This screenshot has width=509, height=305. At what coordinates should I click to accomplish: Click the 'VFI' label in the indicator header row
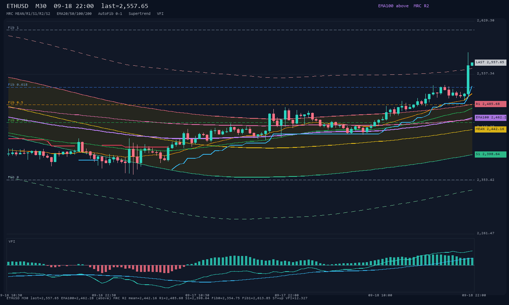pyautogui.click(x=160, y=14)
